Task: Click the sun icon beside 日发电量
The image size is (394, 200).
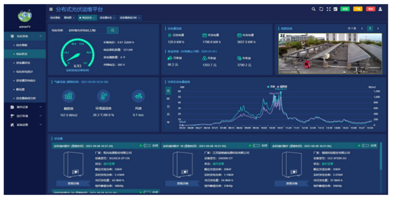Action: [x=169, y=35]
